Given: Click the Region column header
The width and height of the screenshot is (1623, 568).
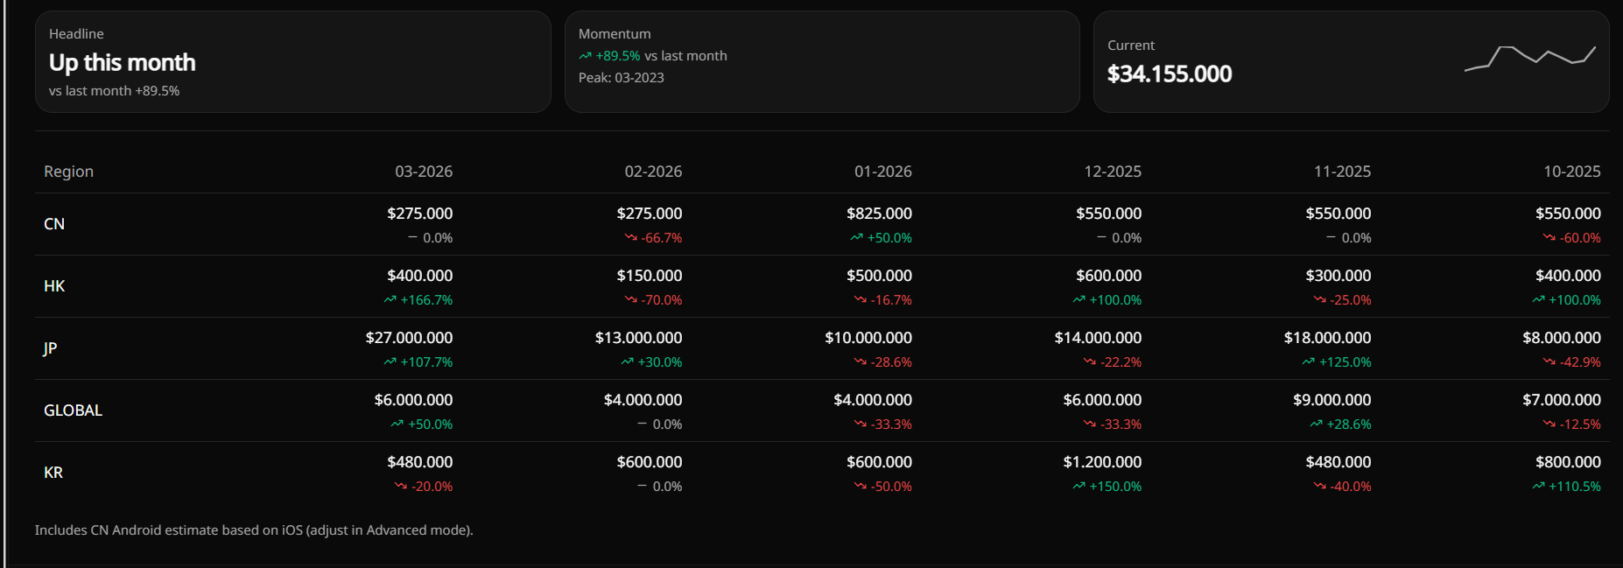Looking at the screenshot, I should pos(68,172).
